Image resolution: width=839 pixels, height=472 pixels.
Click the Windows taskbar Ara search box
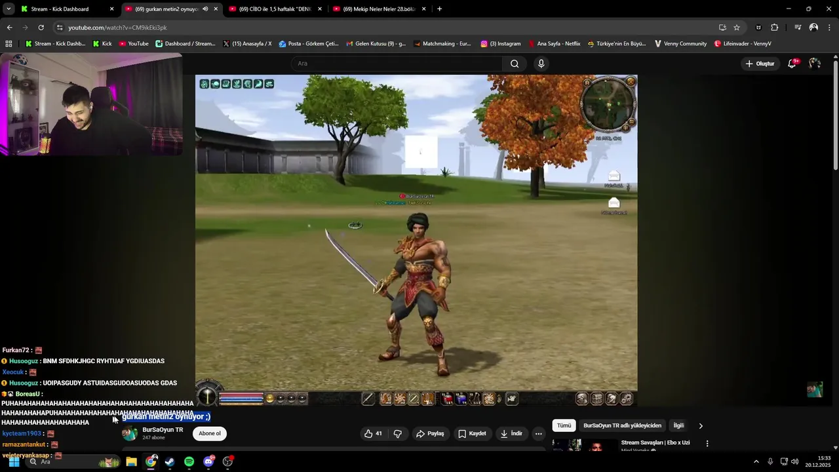point(72,462)
